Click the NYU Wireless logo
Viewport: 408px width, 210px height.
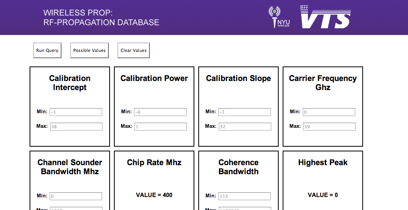279,17
